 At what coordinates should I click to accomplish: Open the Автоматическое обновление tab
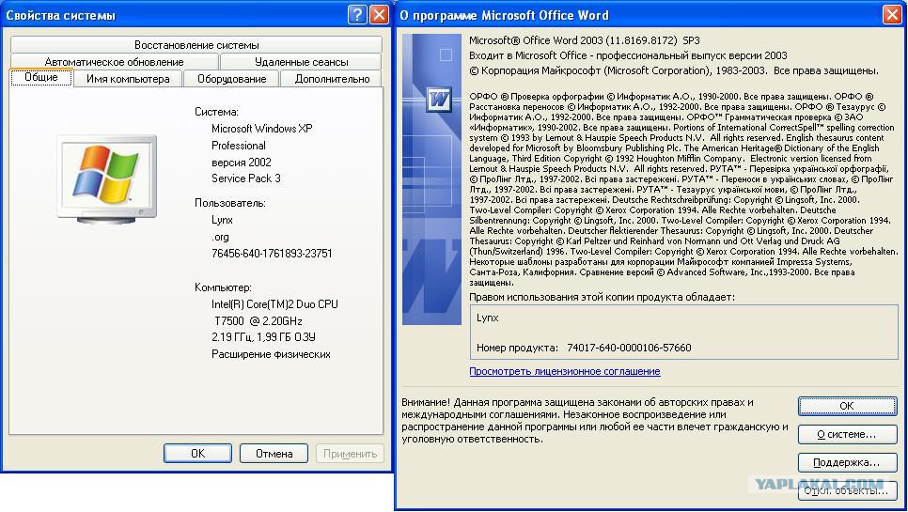click(114, 61)
